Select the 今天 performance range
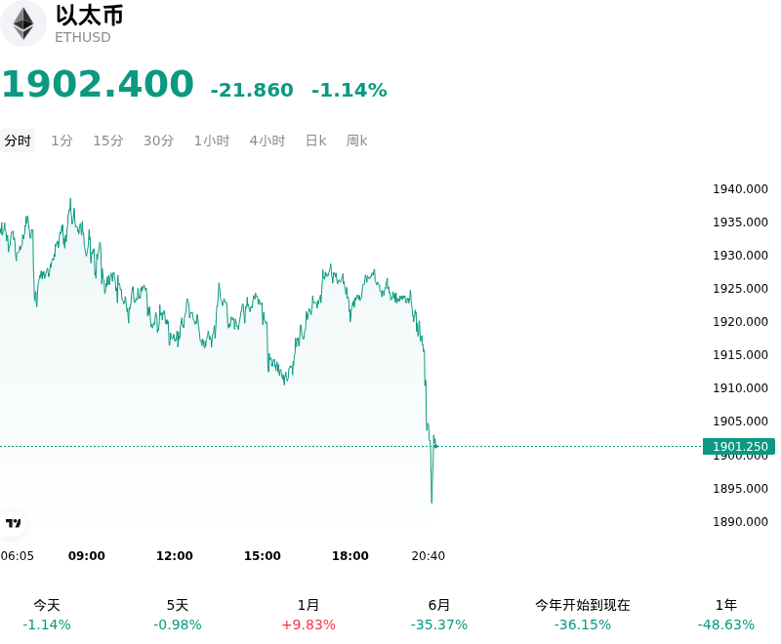This screenshot has width=781, height=644. point(47,615)
